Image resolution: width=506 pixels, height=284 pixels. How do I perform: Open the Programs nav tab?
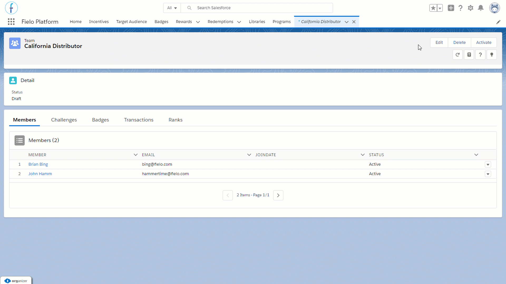click(281, 22)
